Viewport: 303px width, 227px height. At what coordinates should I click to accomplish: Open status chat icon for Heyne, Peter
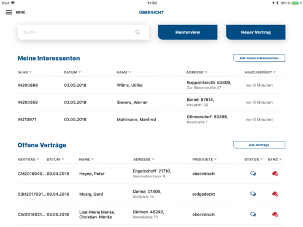pyautogui.click(x=253, y=174)
